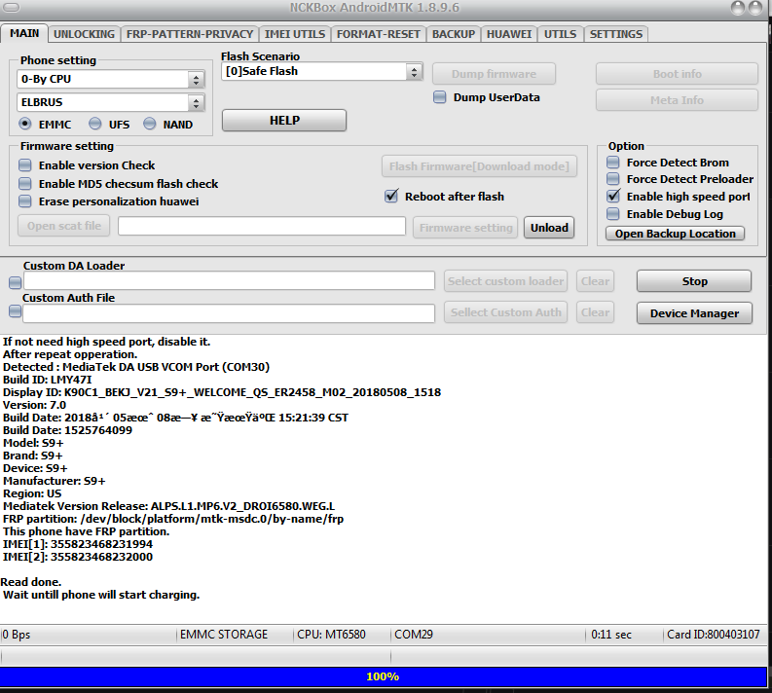Tick the Custom Auth File checkbox
772x693 pixels.
click(16, 311)
